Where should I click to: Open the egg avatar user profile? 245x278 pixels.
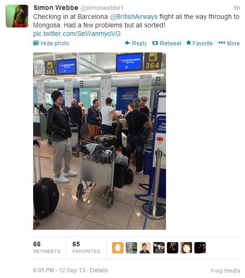(x=118, y=248)
